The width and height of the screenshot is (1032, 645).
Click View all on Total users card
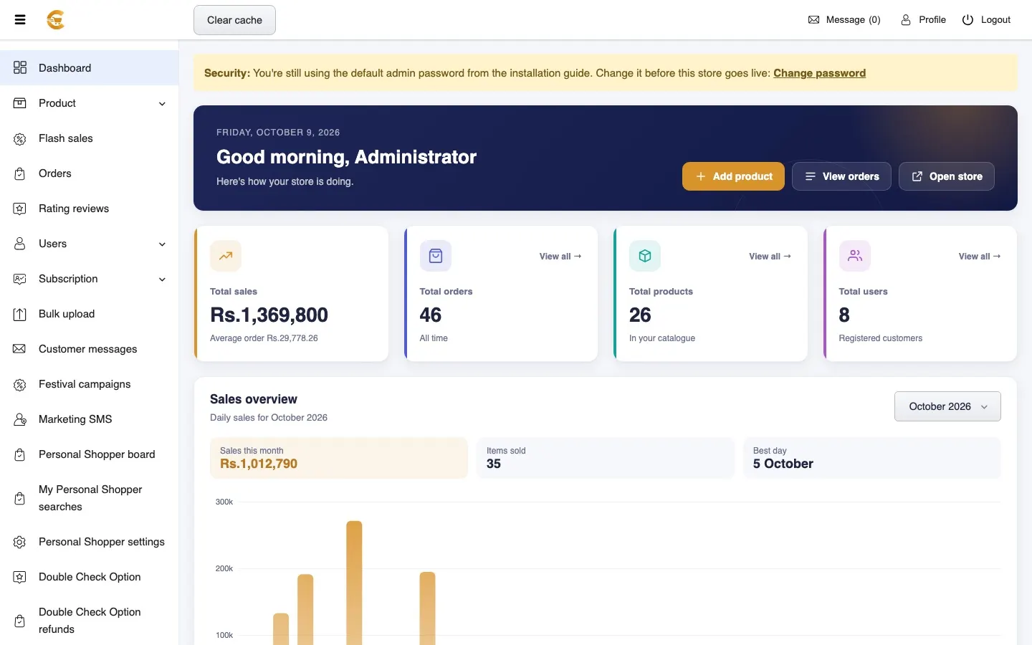point(980,256)
